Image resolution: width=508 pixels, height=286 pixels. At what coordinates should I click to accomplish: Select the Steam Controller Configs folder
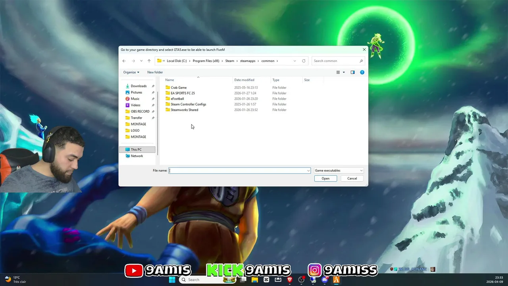point(188,104)
